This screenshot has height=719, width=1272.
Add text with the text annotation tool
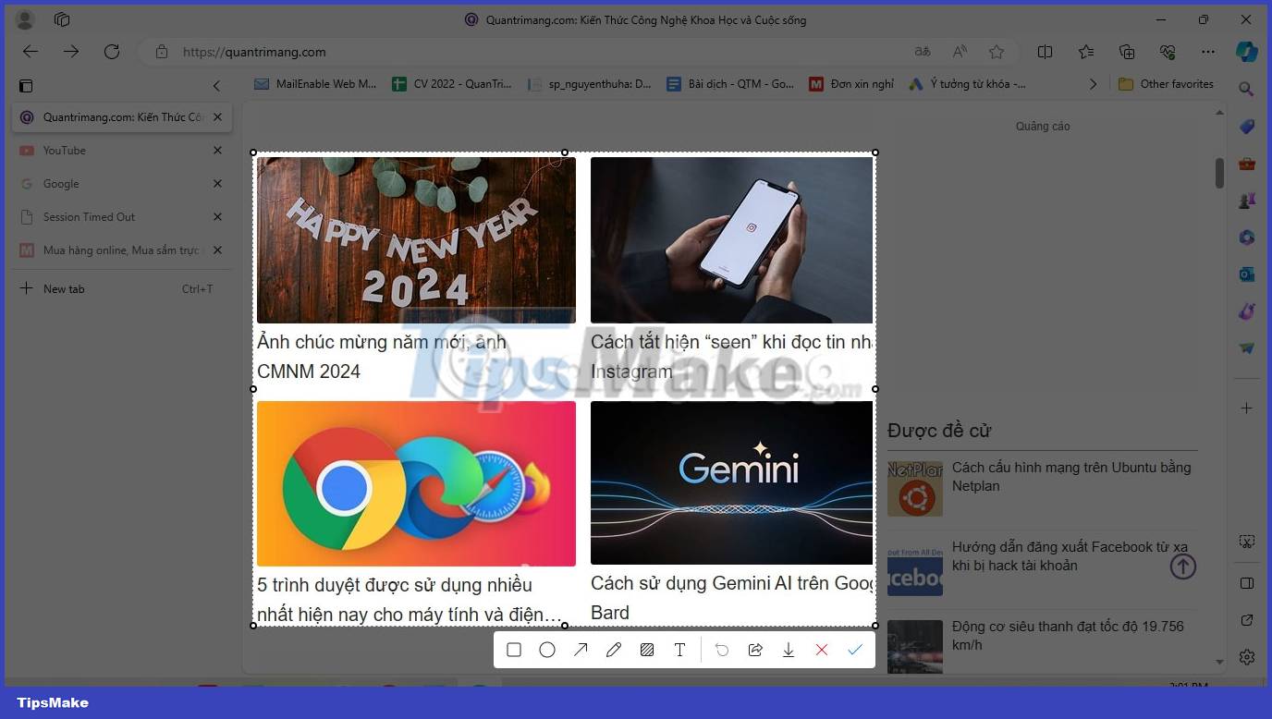click(x=679, y=649)
